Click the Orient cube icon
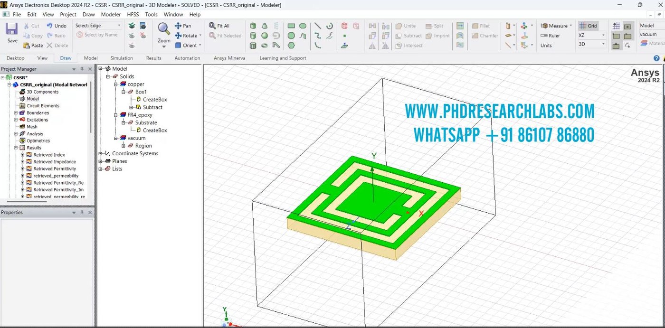This screenshot has width=665, height=328. pos(178,46)
